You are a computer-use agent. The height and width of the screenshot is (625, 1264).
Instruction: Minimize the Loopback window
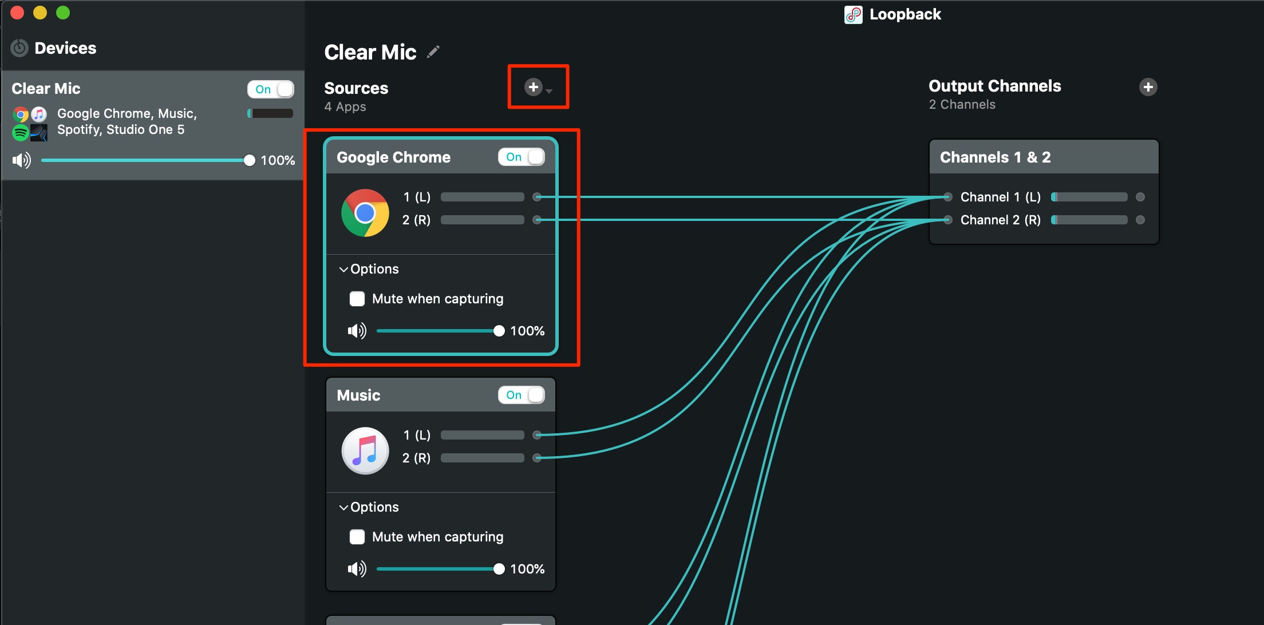40,13
